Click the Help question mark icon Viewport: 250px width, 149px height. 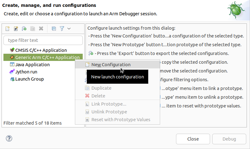9,139
